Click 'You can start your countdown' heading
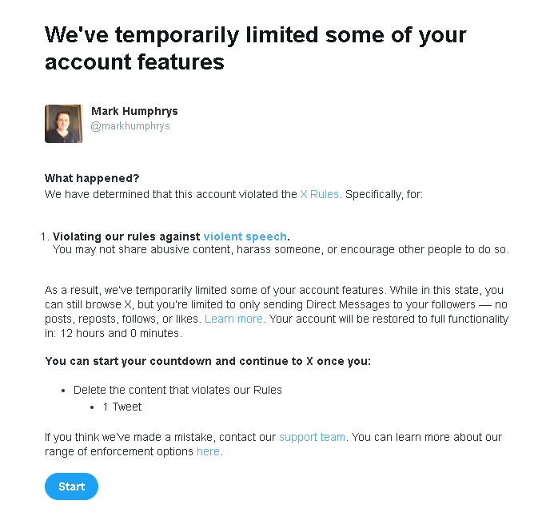Image resolution: width=546 pixels, height=524 pixels. 208,361
